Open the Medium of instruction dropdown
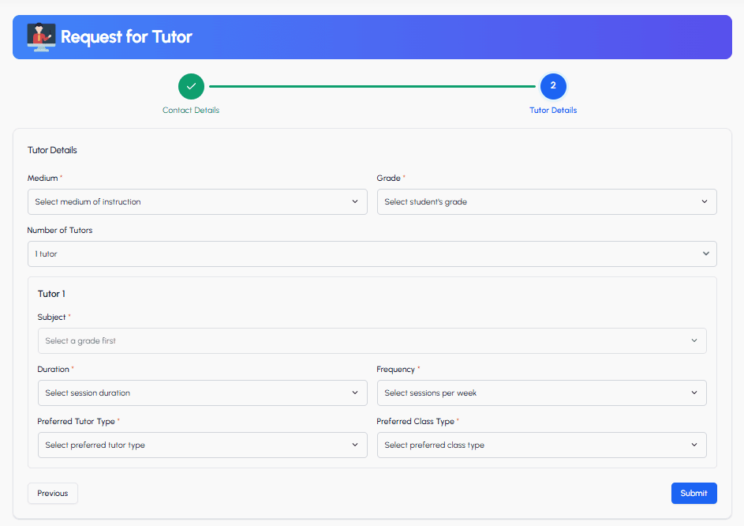The image size is (744, 526). click(197, 202)
